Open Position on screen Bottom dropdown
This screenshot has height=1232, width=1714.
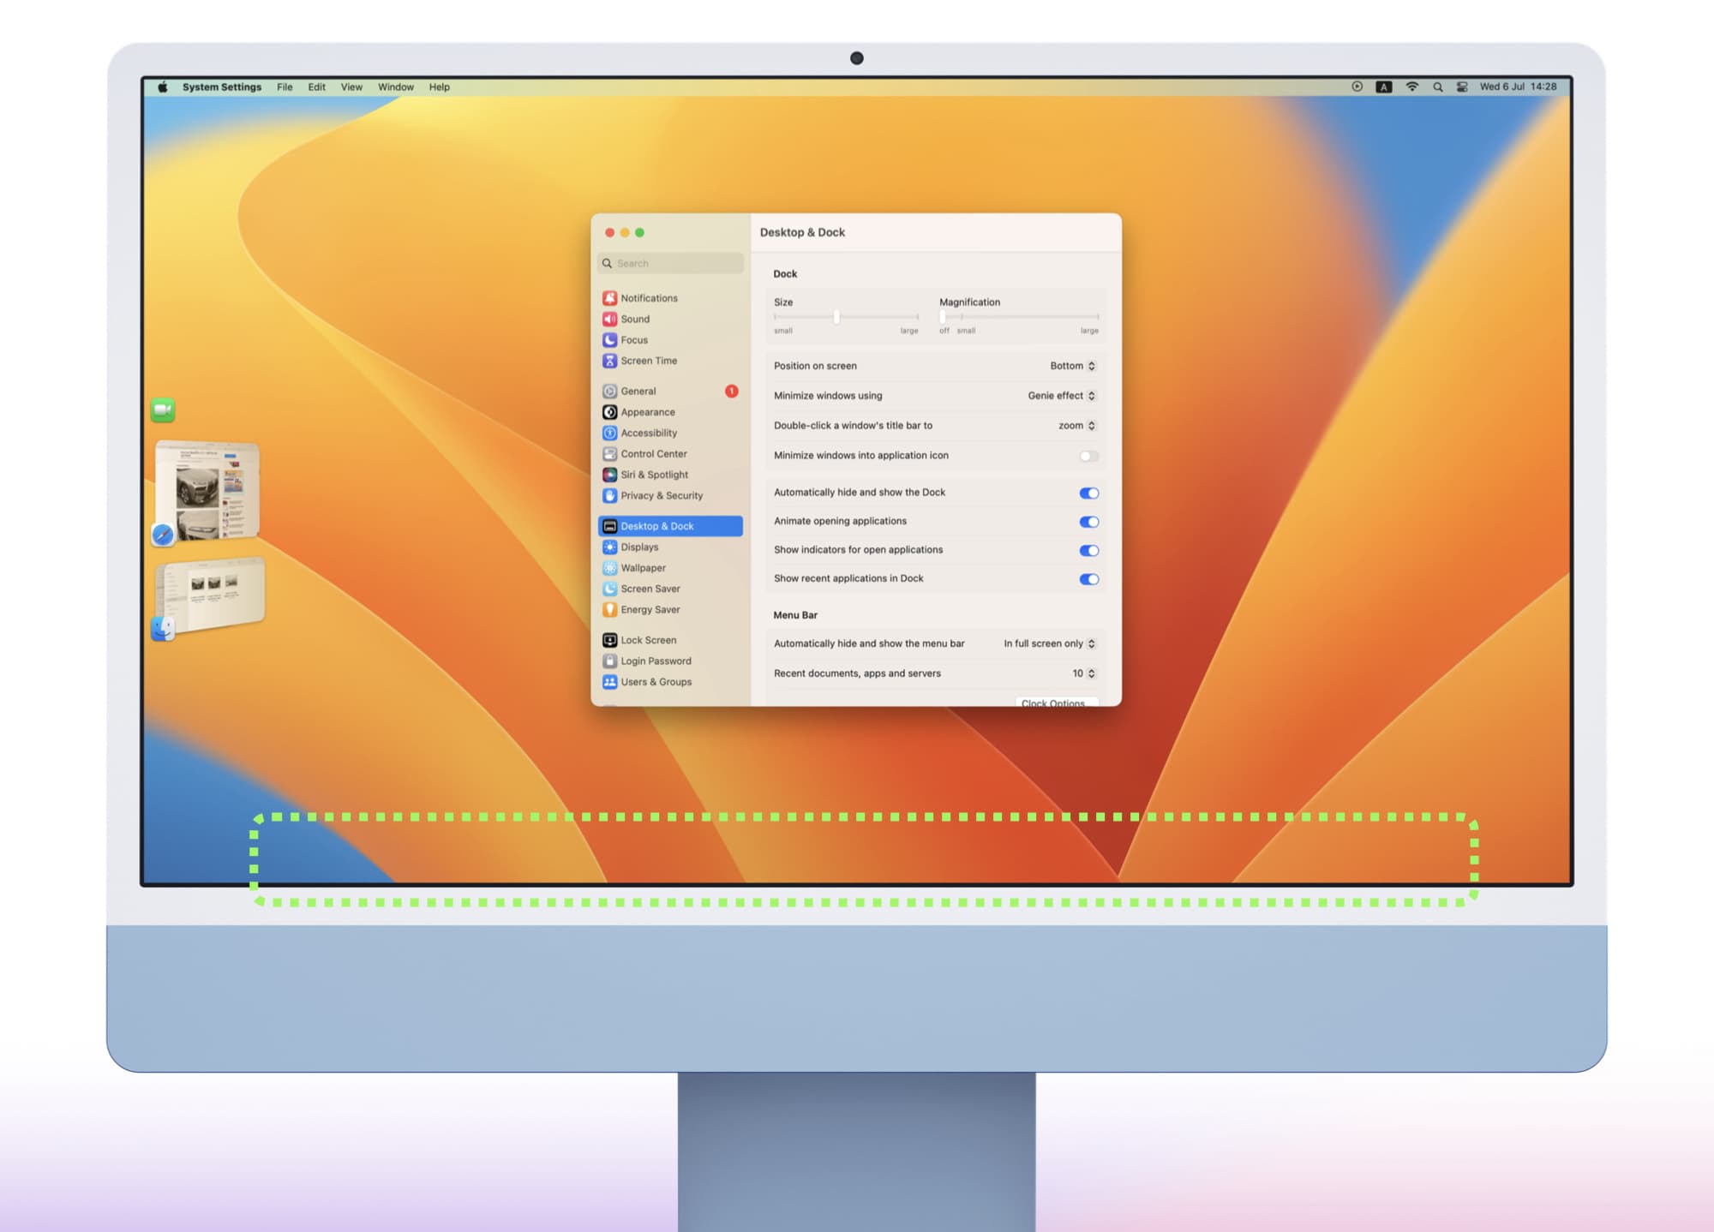coord(1072,366)
